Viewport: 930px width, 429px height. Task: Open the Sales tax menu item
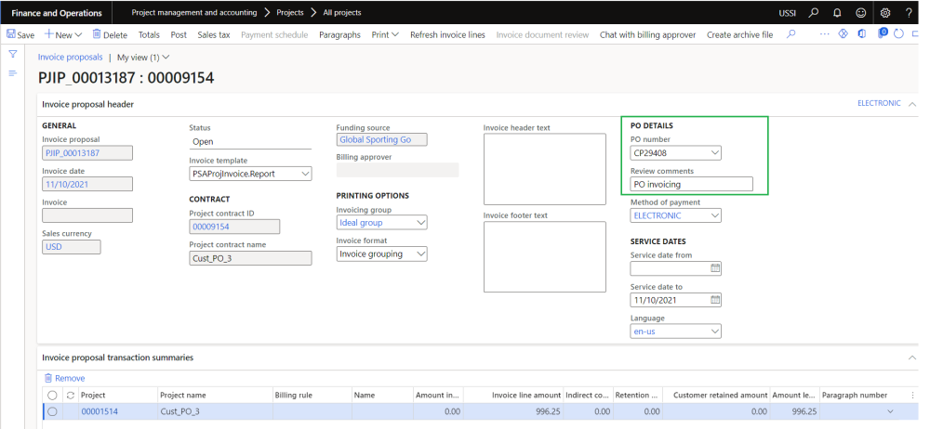pos(214,34)
